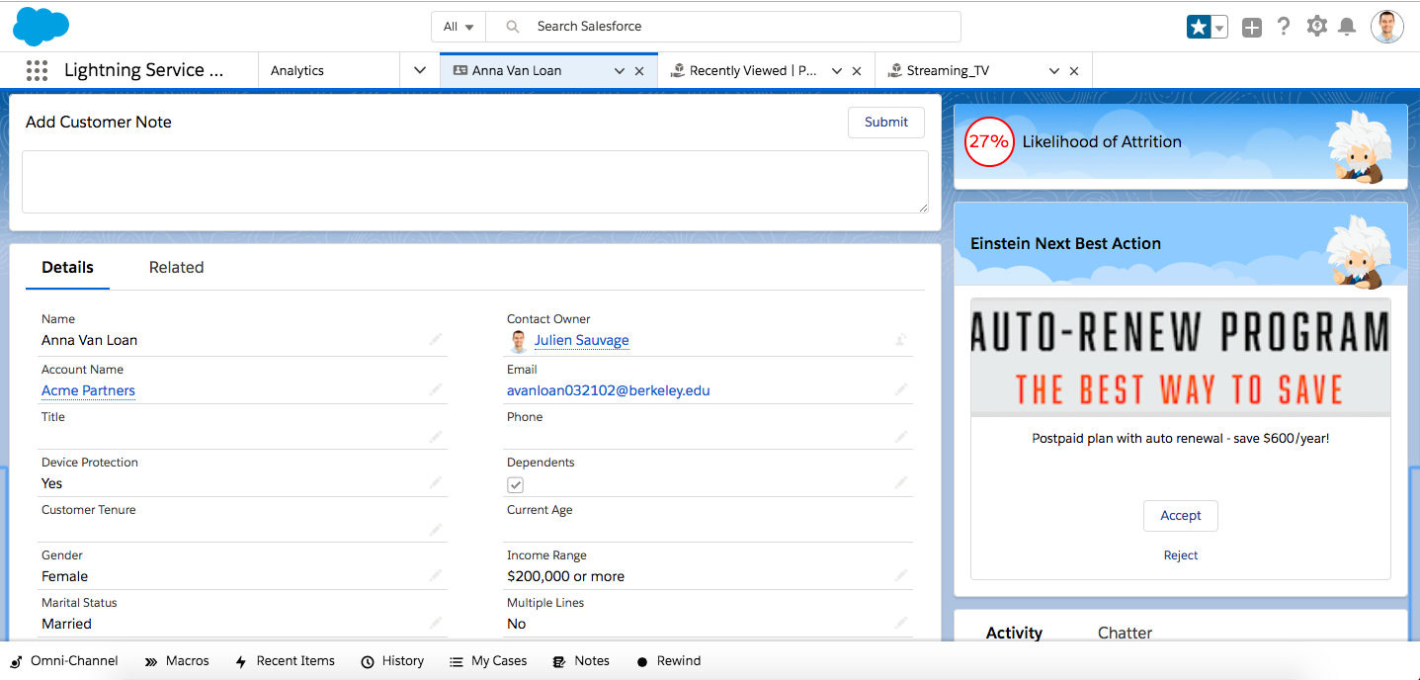Open Notes utility
This screenshot has width=1420, height=680.
pos(582,661)
